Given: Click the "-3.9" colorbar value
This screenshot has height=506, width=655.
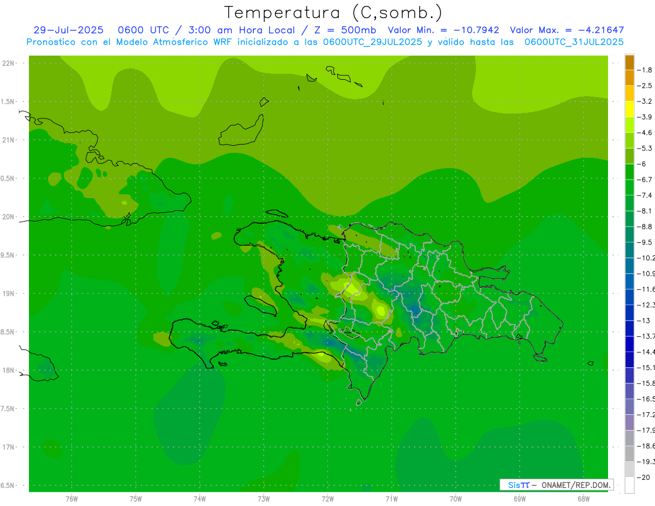Looking at the screenshot, I should (x=645, y=117).
